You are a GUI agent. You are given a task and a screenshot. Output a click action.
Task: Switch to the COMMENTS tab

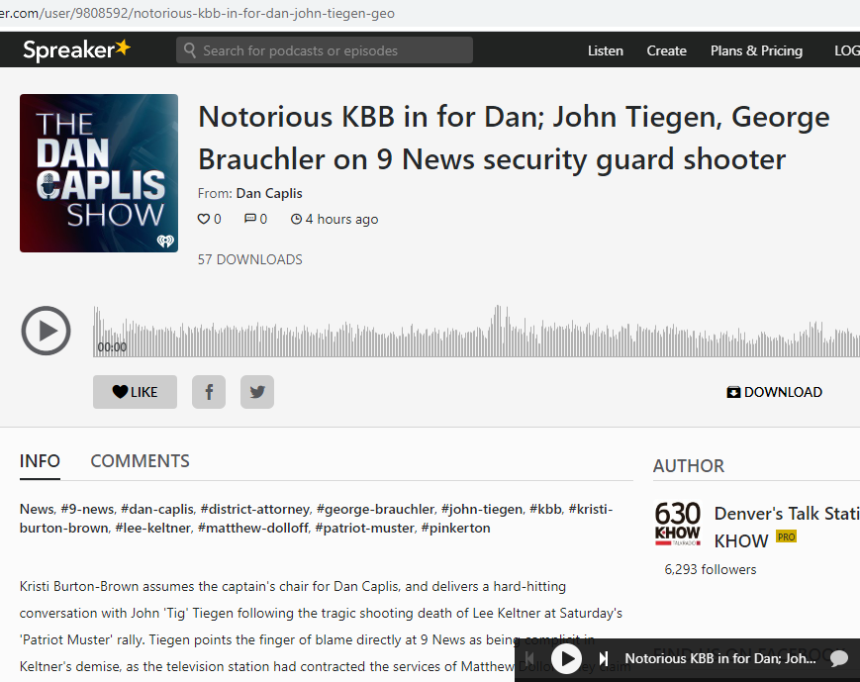pos(140,461)
